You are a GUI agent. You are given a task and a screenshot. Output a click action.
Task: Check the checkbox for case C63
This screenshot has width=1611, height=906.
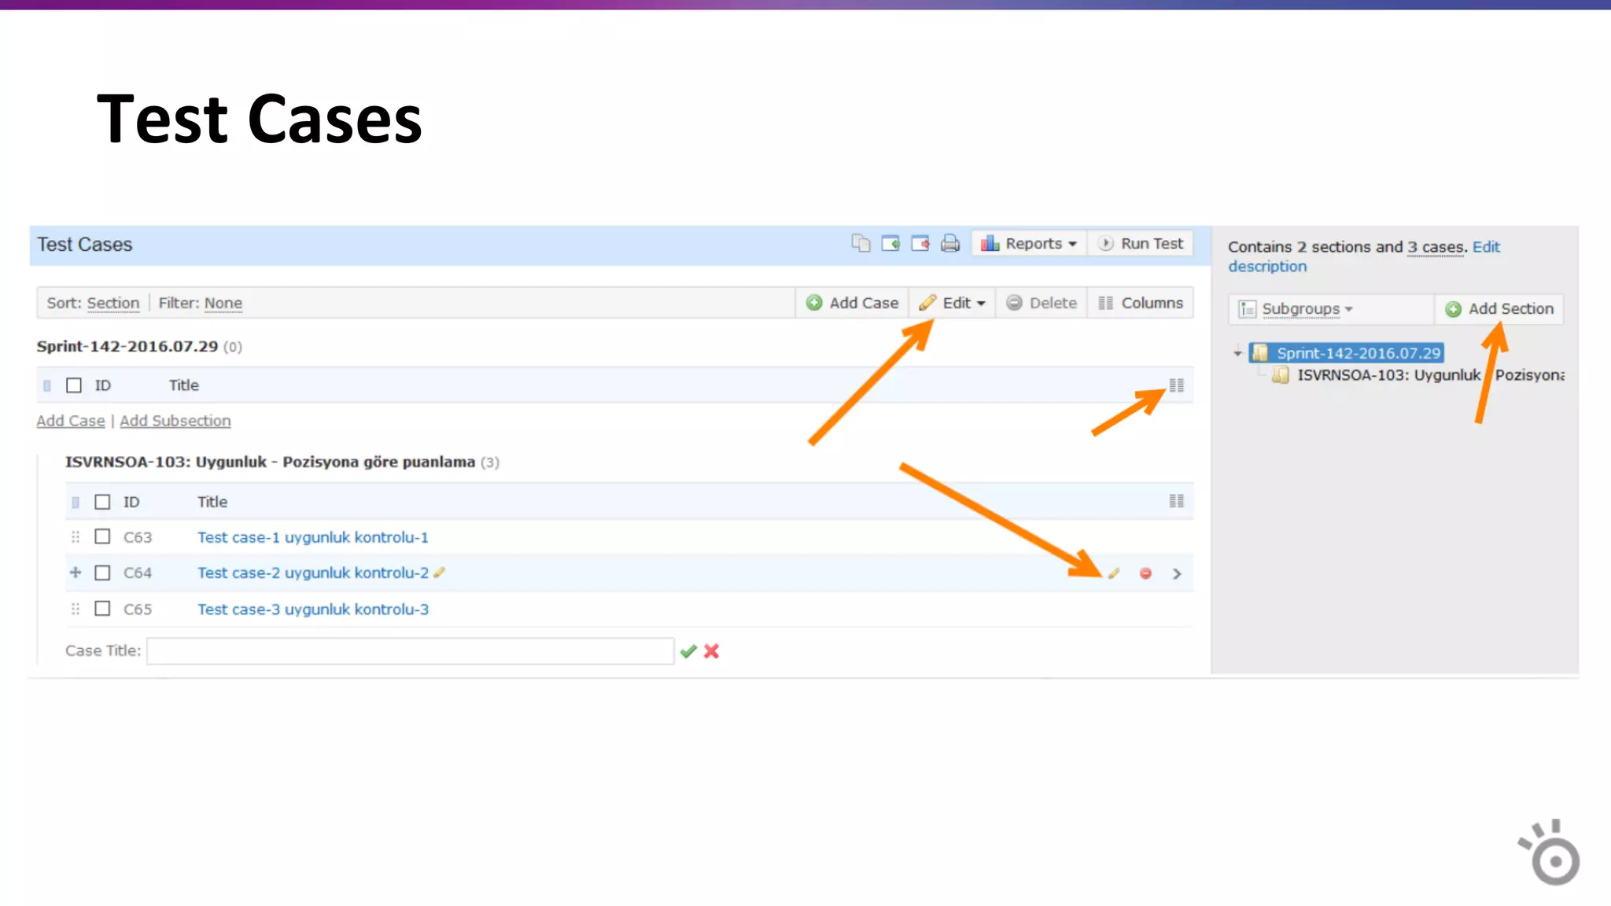(x=102, y=536)
